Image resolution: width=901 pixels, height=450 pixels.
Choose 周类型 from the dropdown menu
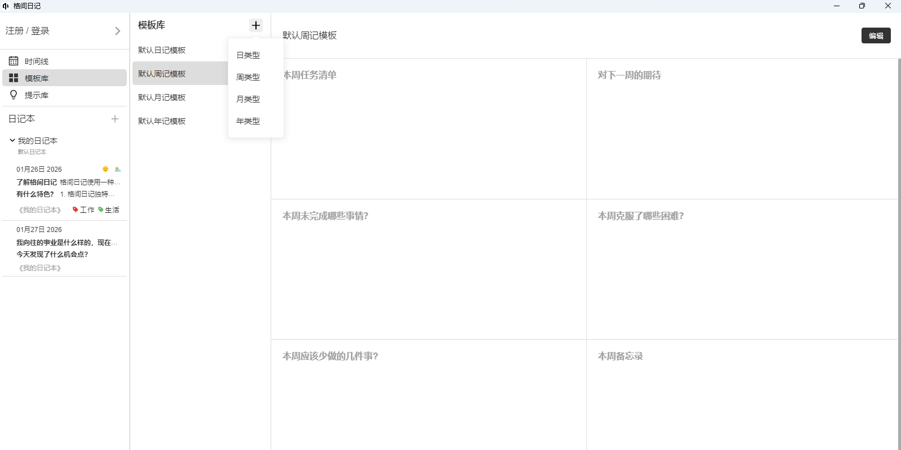pyautogui.click(x=248, y=77)
